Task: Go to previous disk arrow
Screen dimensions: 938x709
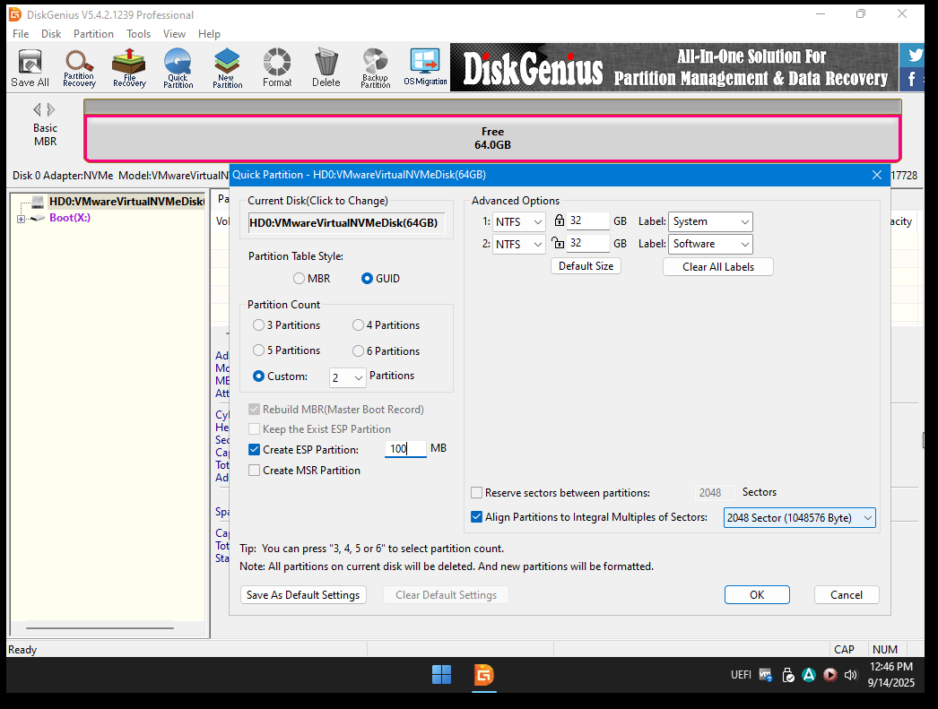Action: click(37, 109)
